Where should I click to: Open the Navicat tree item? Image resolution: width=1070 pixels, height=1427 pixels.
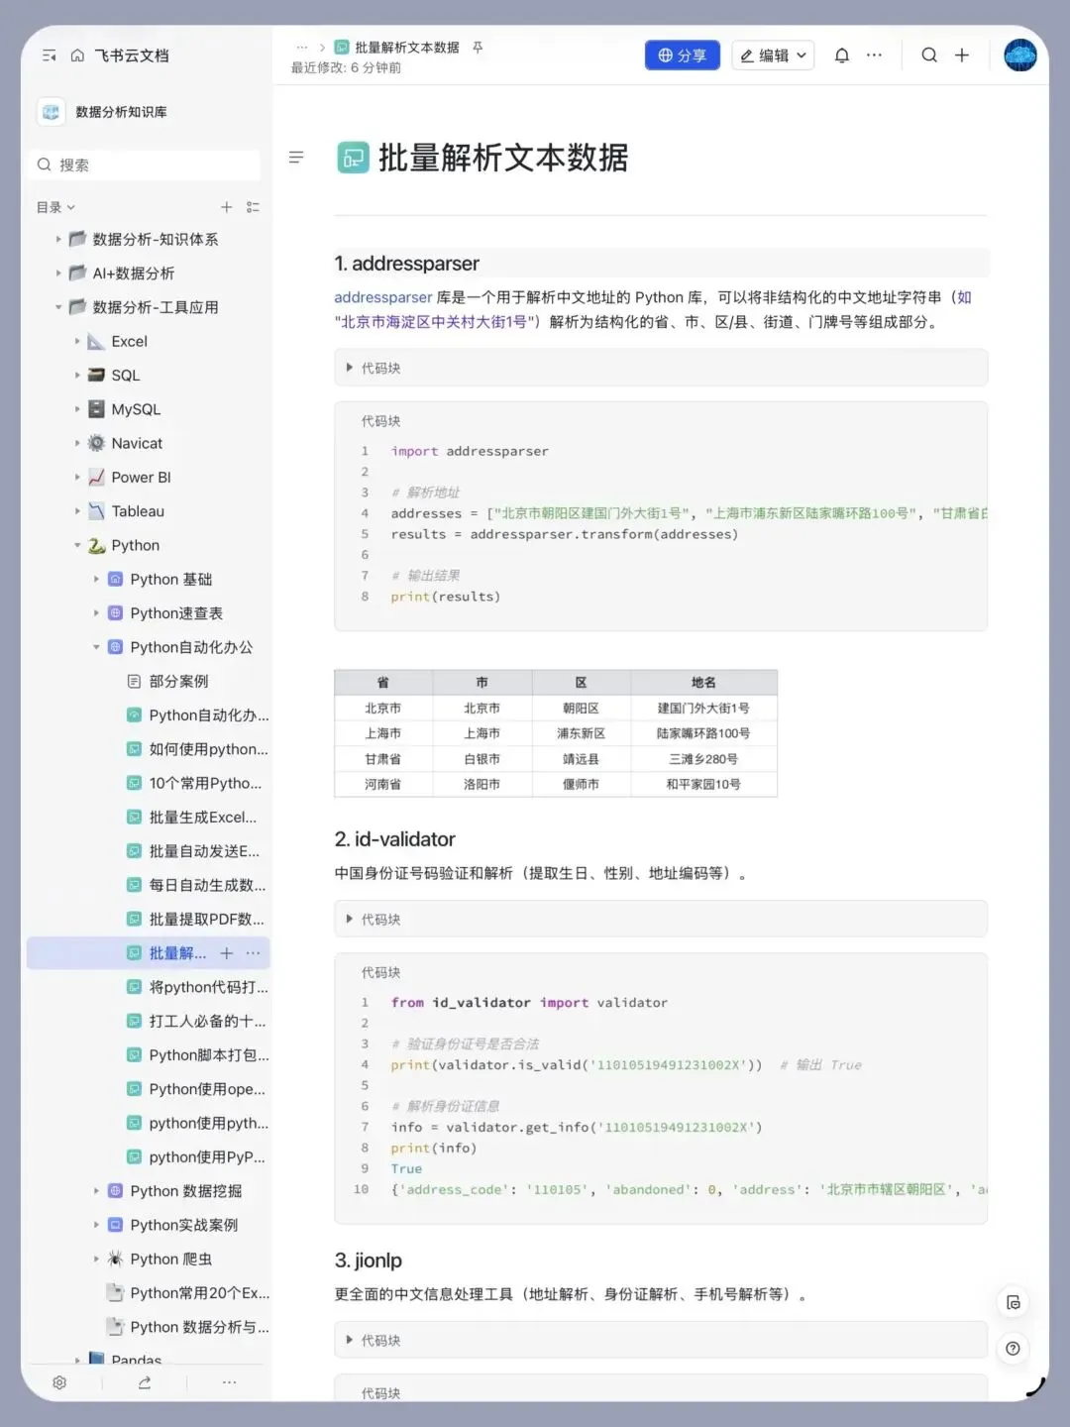tap(137, 443)
